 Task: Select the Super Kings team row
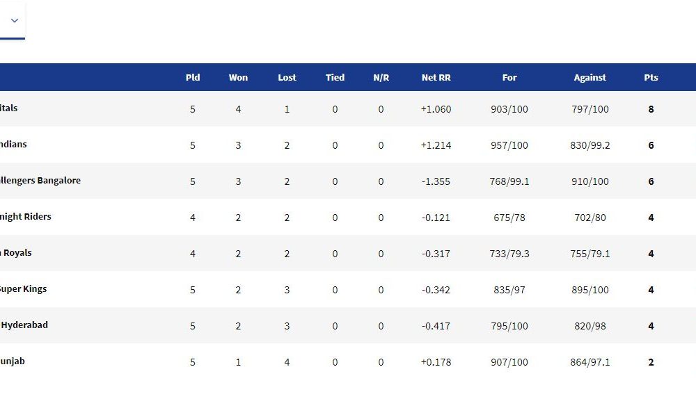coord(348,290)
